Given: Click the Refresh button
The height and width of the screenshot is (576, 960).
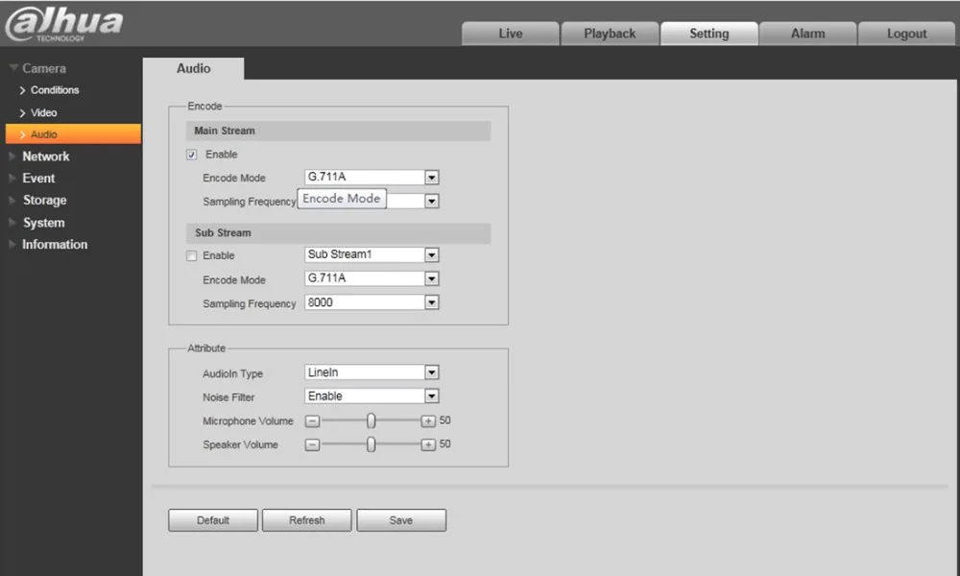Looking at the screenshot, I should pyautogui.click(x=307, y=520).
